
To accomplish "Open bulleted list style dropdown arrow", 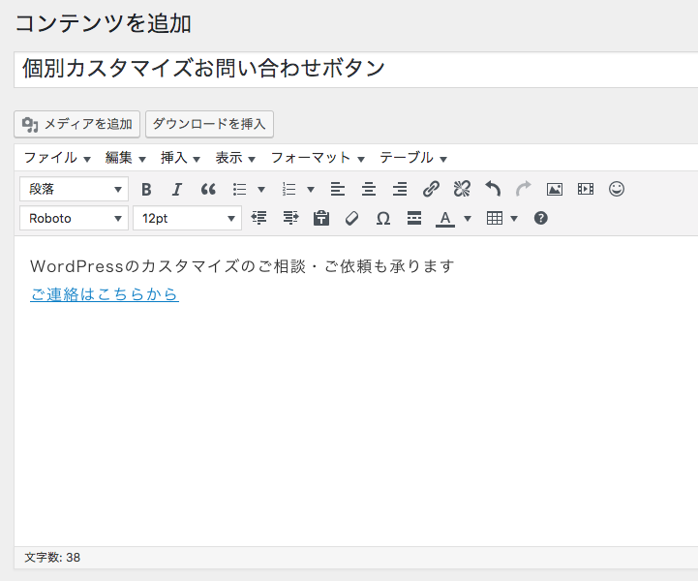I will (x=261, y=190).
